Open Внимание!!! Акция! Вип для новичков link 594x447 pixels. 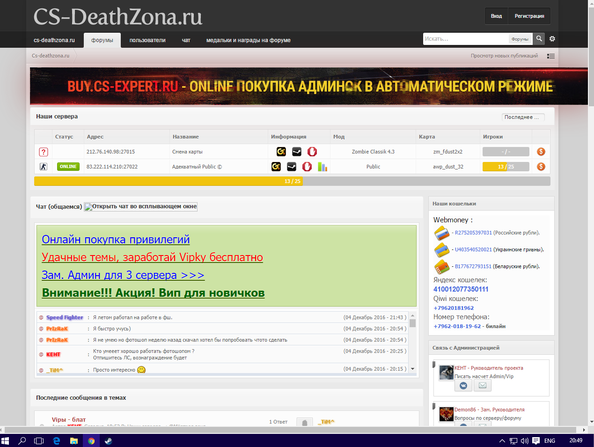[153, 293]
